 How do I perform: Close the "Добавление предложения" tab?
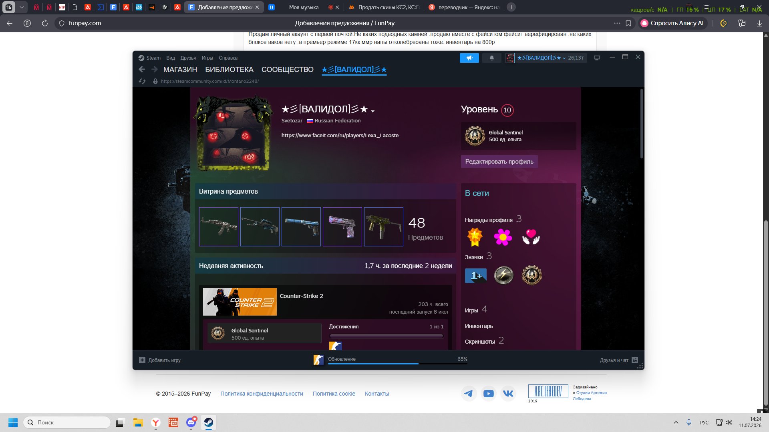click(x=257, y=7)
